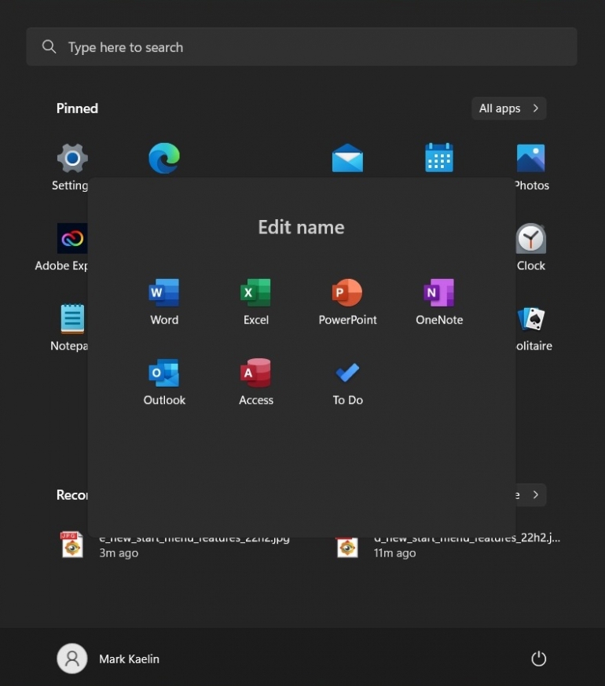The width and height of the screenshot is (605, 686).
Task: Launch Excel in the folder
Action: tap(256, 302)
